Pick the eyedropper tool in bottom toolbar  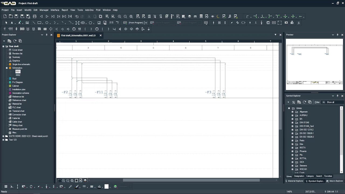pyautogui.click(x=71, y=186)
